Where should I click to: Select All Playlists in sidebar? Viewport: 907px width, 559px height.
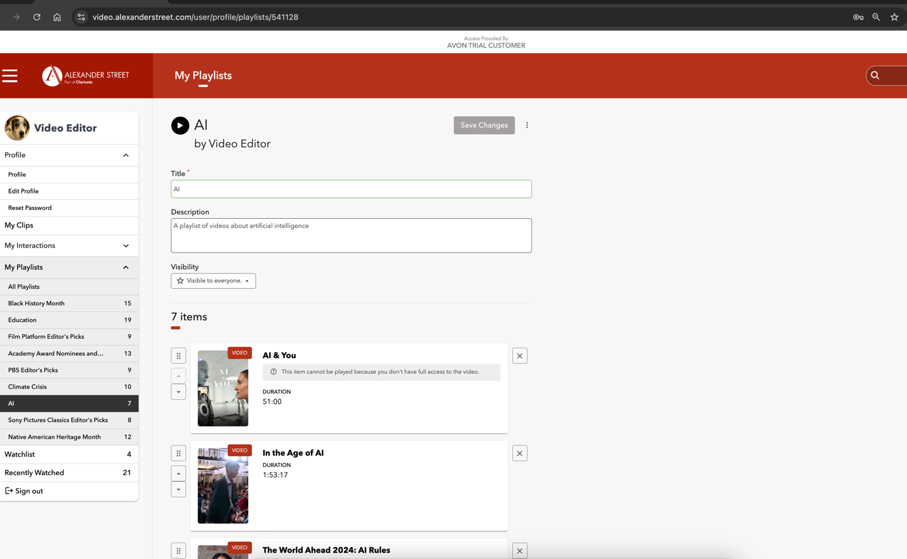tap(24, 287)
